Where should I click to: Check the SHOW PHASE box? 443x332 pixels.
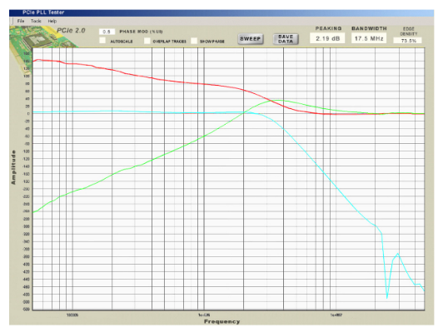click(194, 41)
